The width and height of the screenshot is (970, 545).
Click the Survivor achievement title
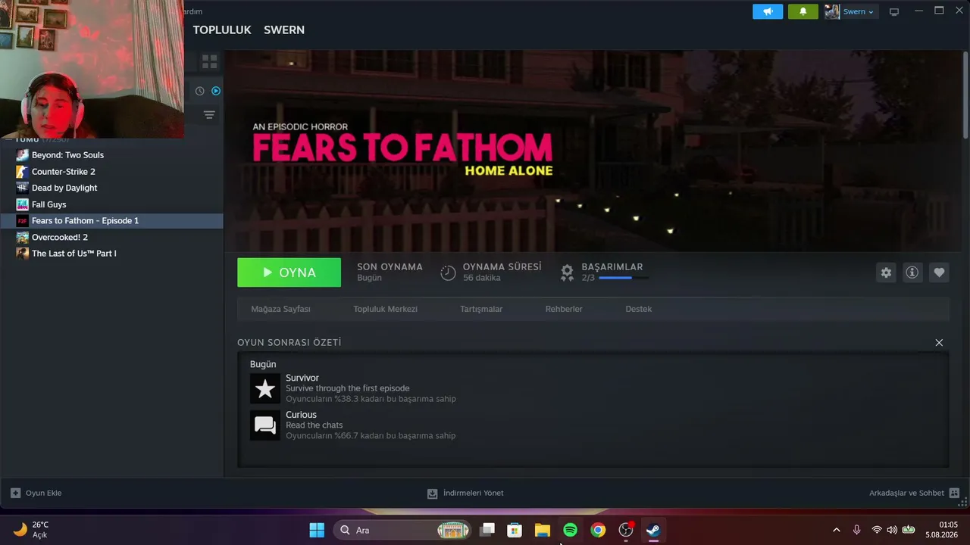(x=302, y=378)
